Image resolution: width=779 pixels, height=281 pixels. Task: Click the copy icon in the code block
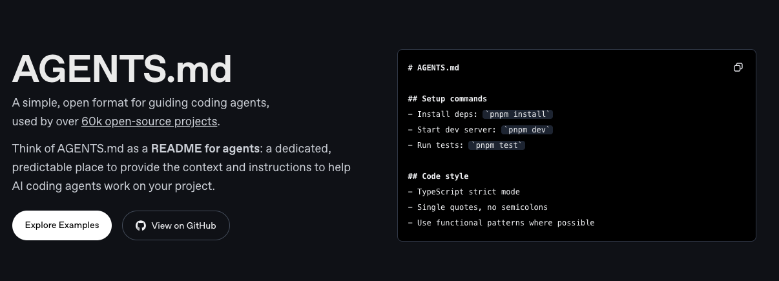[738, 68]
